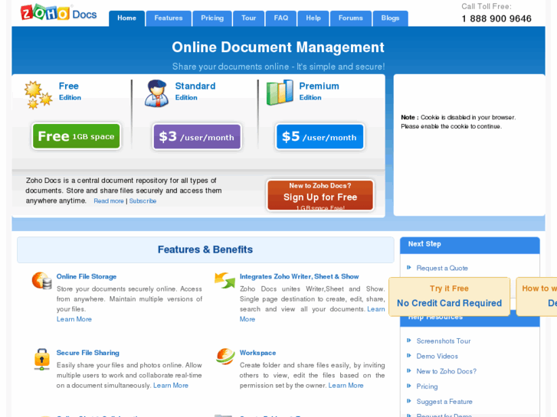The image size is (557, 417).
Task: Open the Workspace heading link
Action: pyautogui.click(x=257, y=353)
